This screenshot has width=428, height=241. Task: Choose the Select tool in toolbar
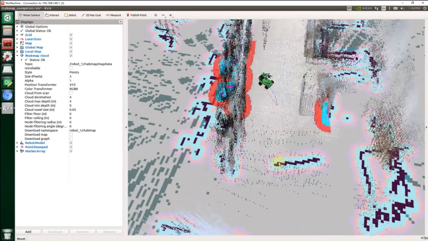pyautogui.click(x=70, y=15)
